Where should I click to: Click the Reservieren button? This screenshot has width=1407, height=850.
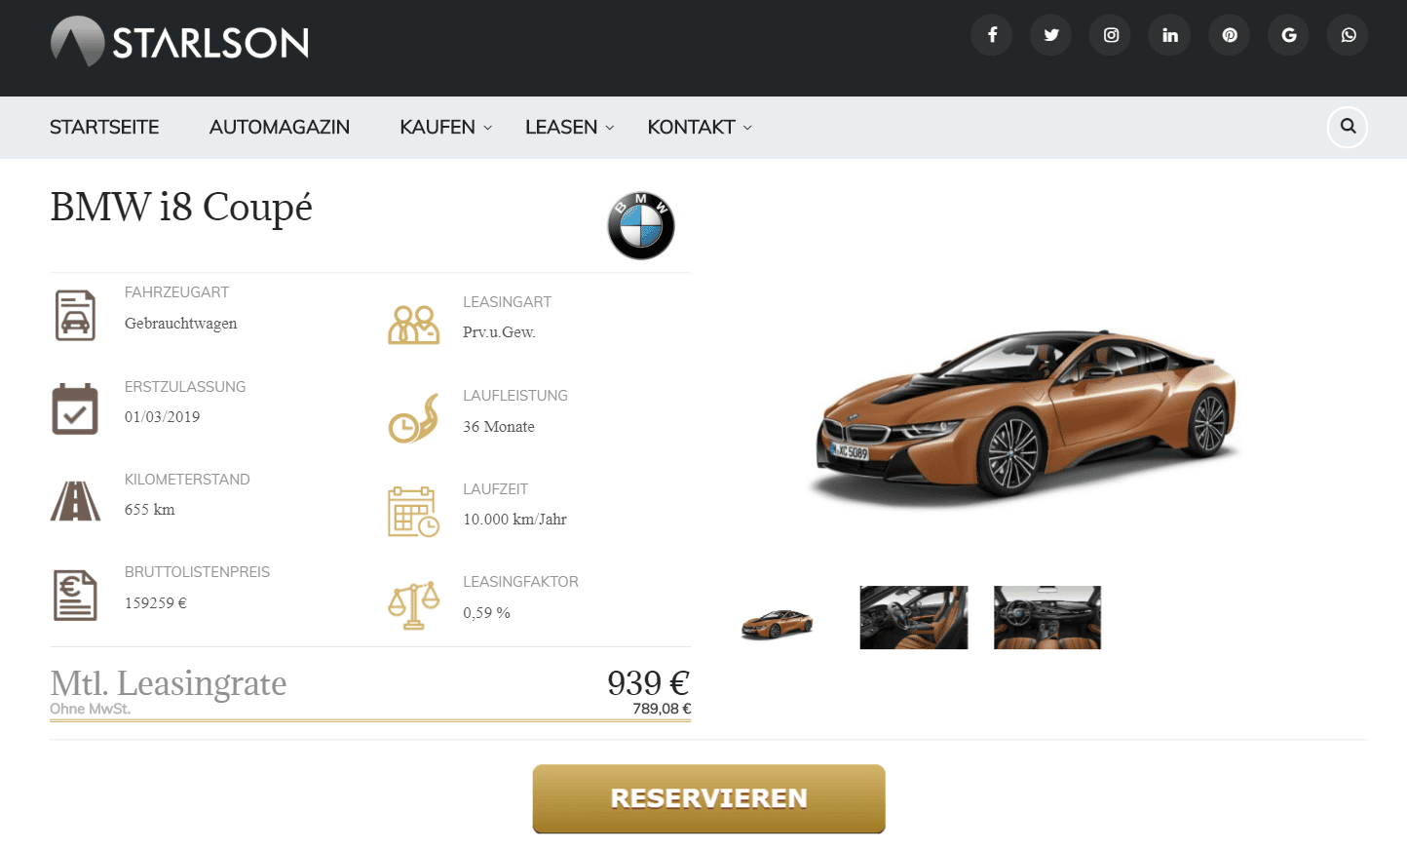(x=708, y=798)
